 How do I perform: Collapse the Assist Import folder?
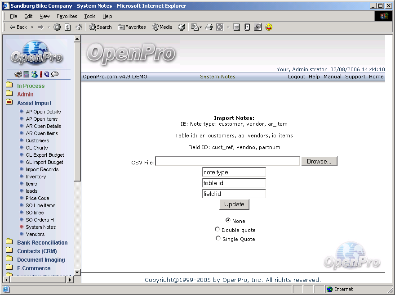tap(9, 103)
